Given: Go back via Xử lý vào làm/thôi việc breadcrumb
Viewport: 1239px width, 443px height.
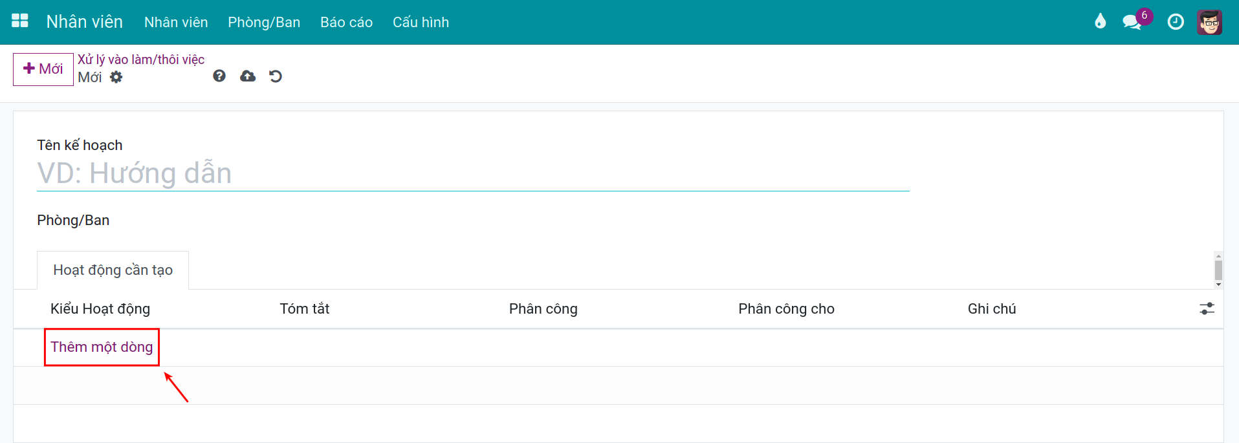Looking at the screenshot, I should 141,59.
